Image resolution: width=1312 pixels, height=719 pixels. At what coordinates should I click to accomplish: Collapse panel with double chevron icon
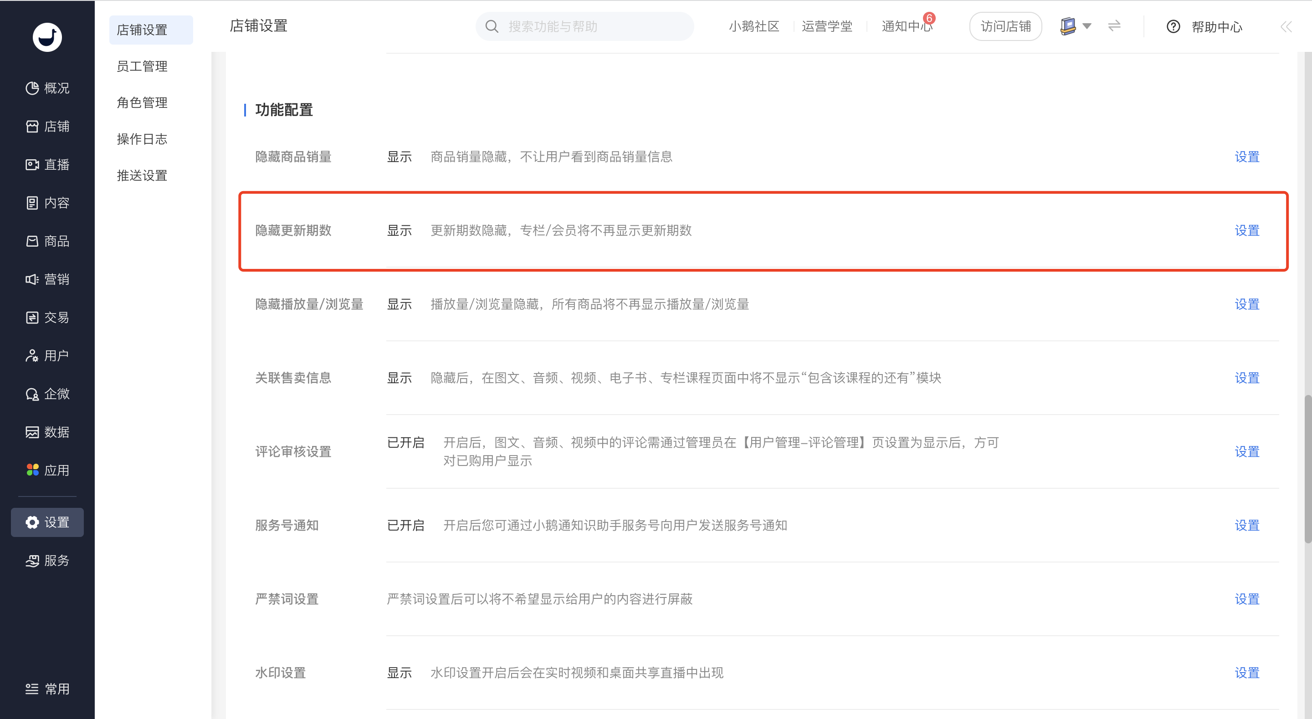click(1286, 26)
